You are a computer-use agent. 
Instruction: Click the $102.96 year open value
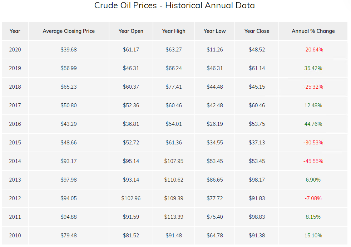click(x=131, y=198)
